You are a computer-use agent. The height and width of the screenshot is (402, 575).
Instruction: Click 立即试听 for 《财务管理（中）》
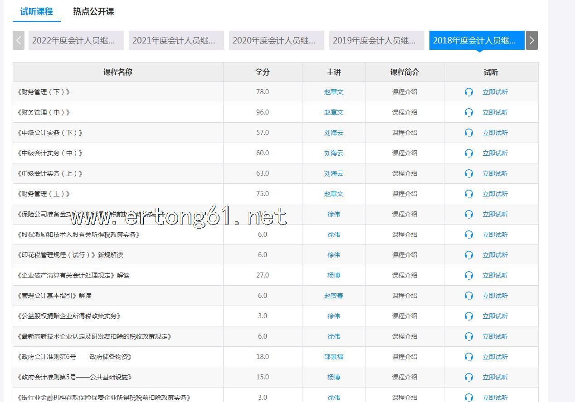pyautogui.click(x=495, y=112)
